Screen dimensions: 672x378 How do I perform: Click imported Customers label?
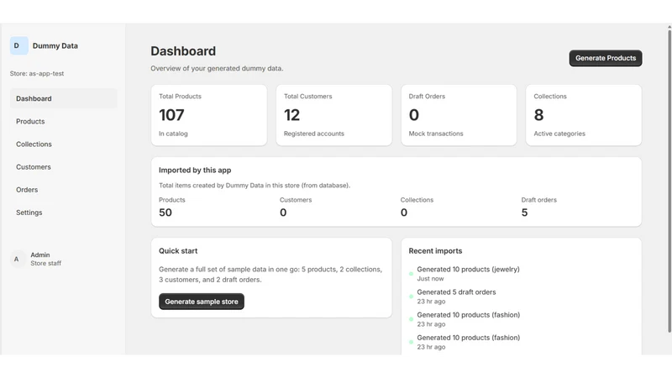(x=296, y=200)
